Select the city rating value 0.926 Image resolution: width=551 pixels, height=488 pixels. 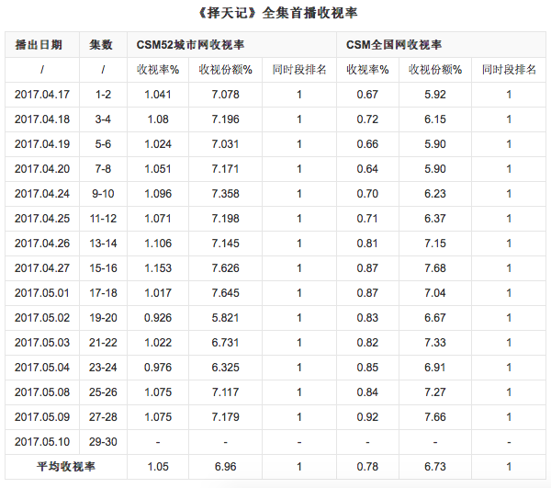(158, 318)
